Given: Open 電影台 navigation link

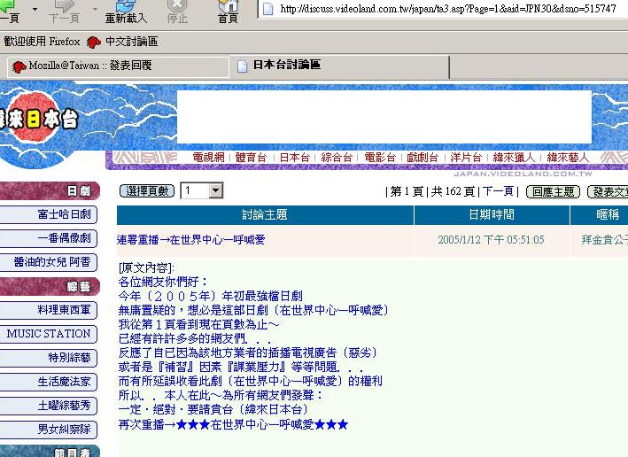Looking at the screenshot, I should point(380,158).
